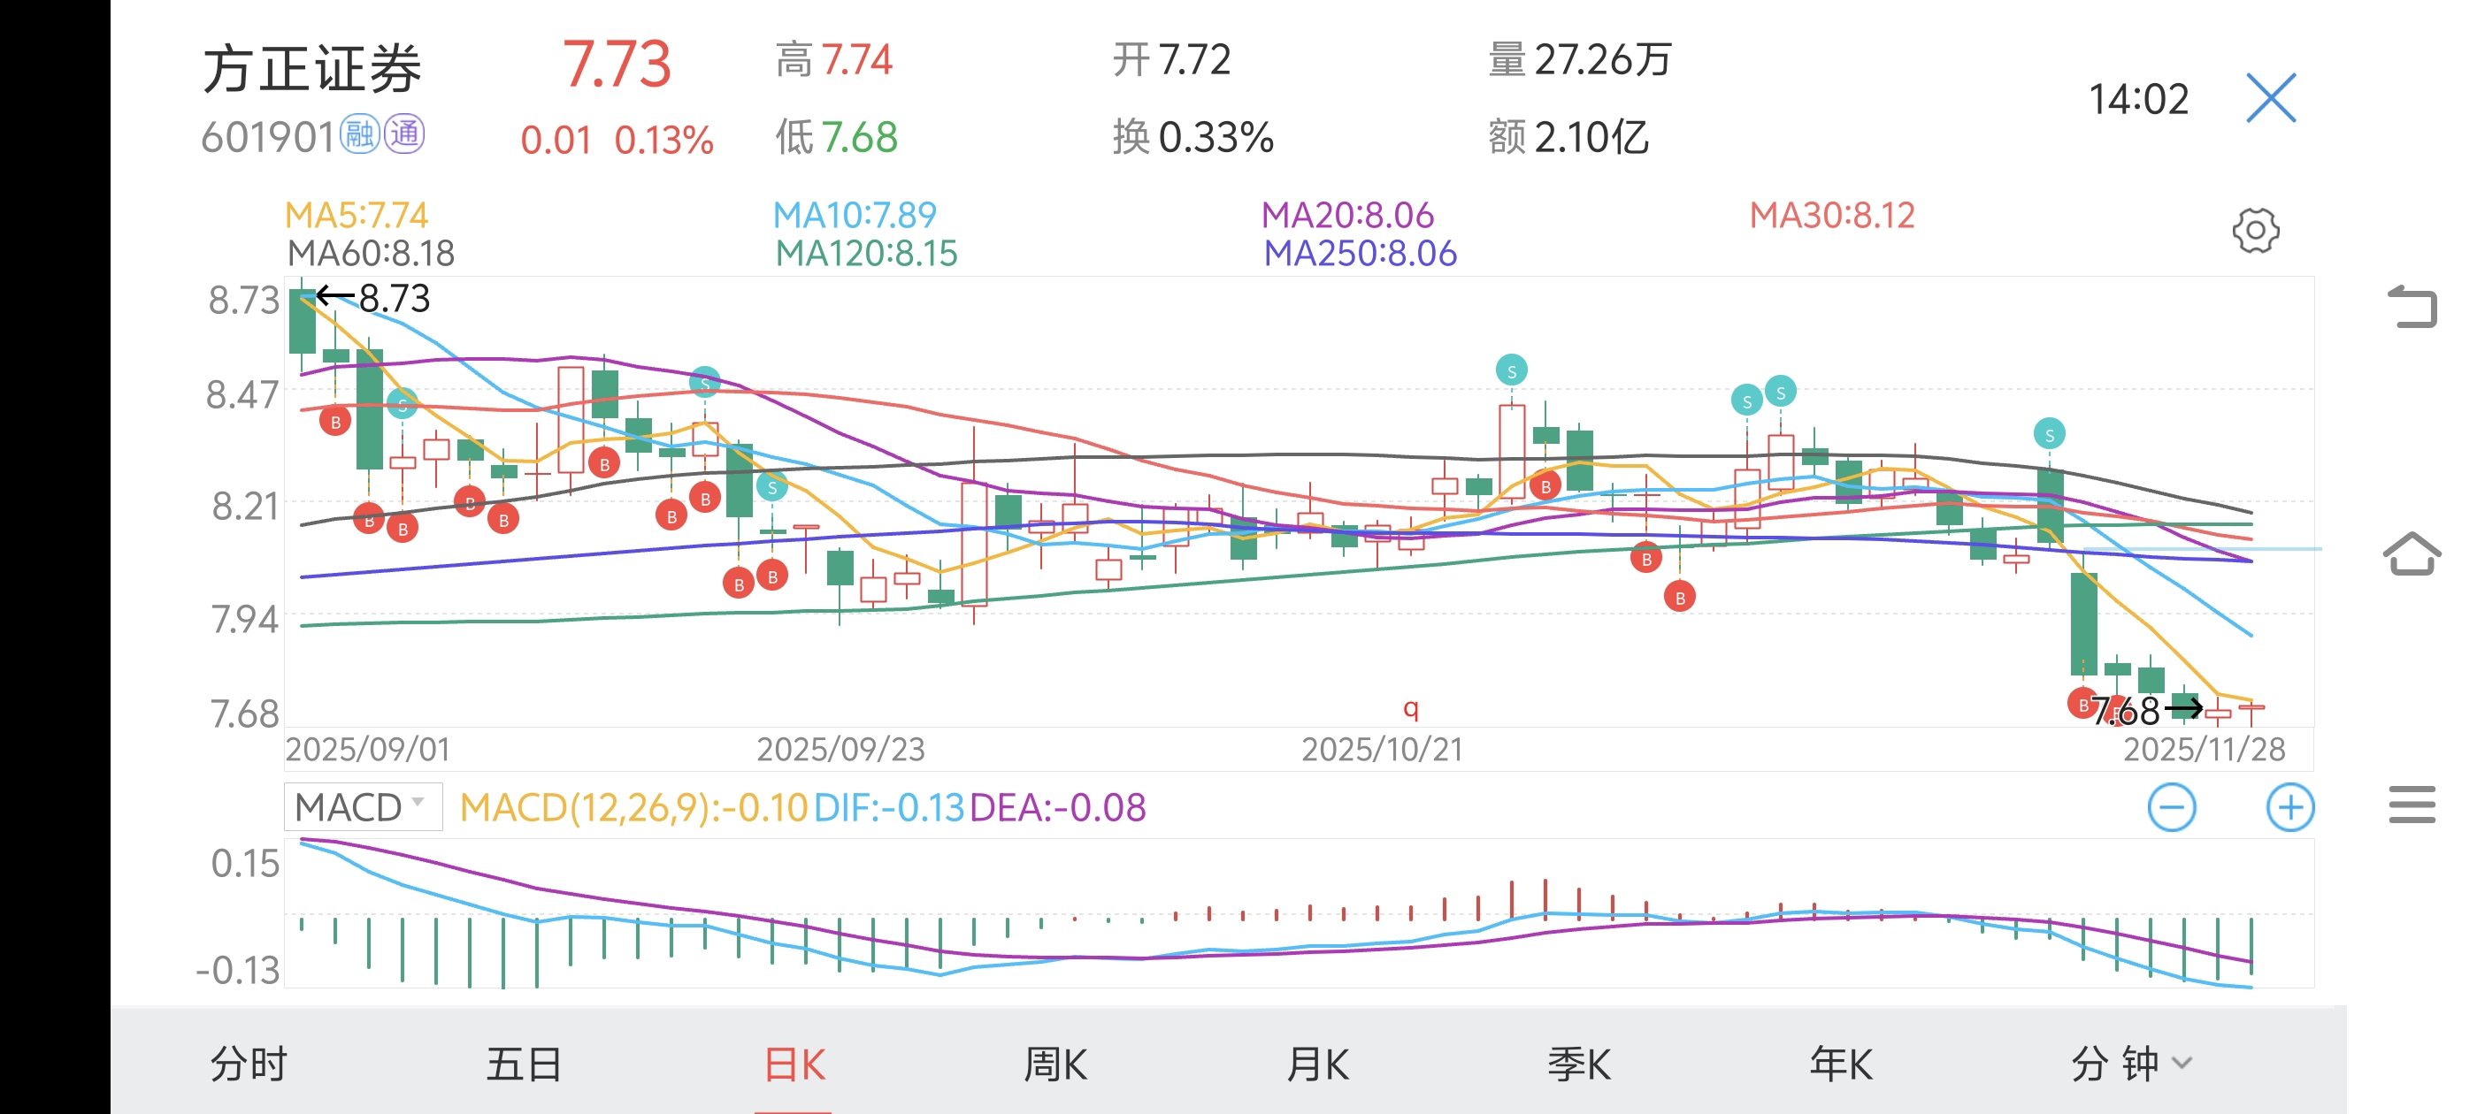Zoom in chart with plus icon
Viewport: 2477px width, 1114px height.
click(x=2289, y=807)
